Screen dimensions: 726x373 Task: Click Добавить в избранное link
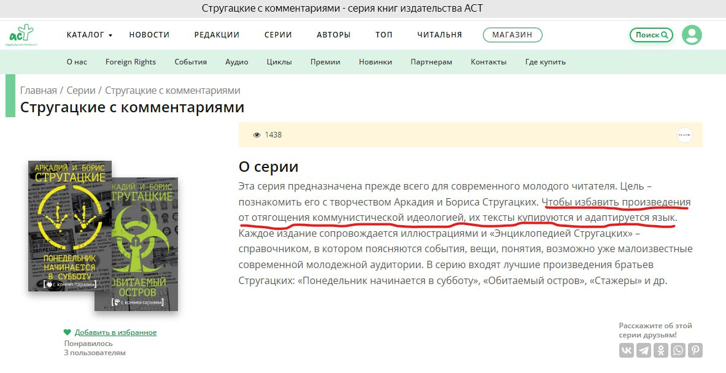click(115, 333)
